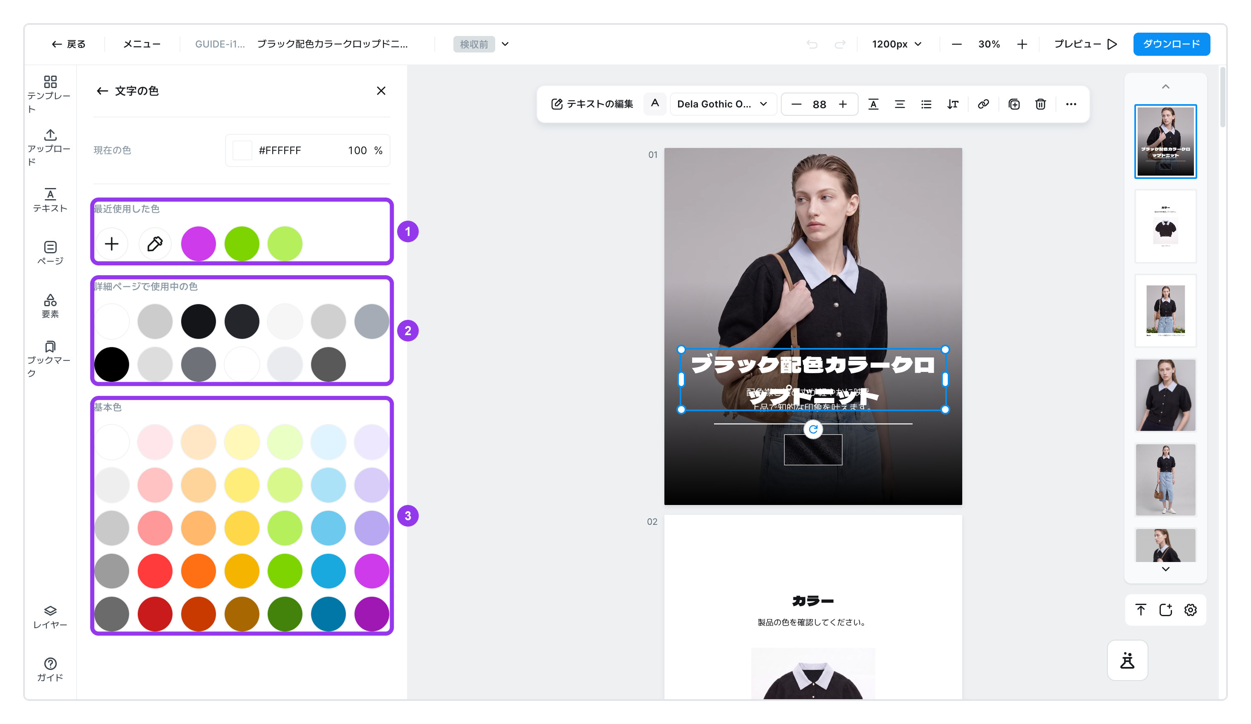Click the undo arrow

tap(812, 44)
